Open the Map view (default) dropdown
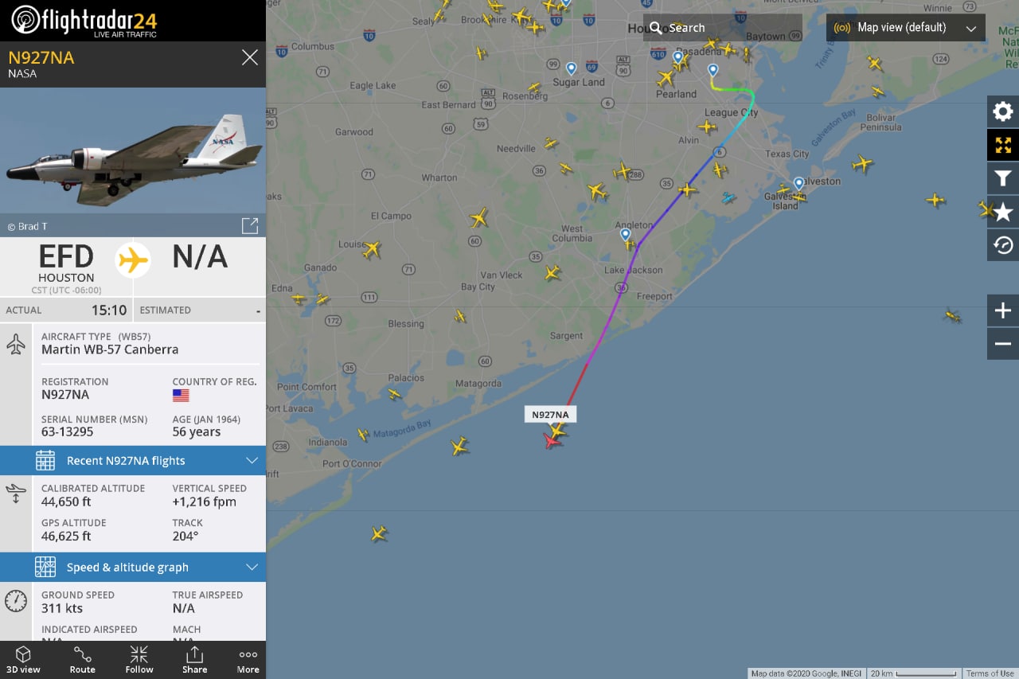1019x679 pixels. coord(906,28)
